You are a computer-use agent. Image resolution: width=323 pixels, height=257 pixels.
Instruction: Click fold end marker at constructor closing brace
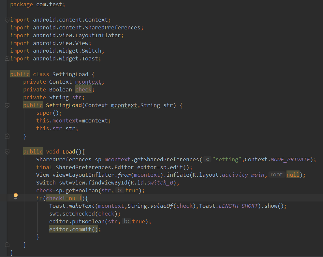point(7,136)
